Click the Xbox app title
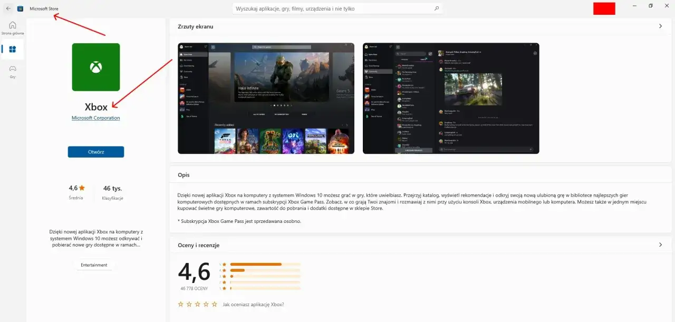Image resolution: width=675 pixels, height=322 pixels. pyautogui.click(x=96, y=107)
